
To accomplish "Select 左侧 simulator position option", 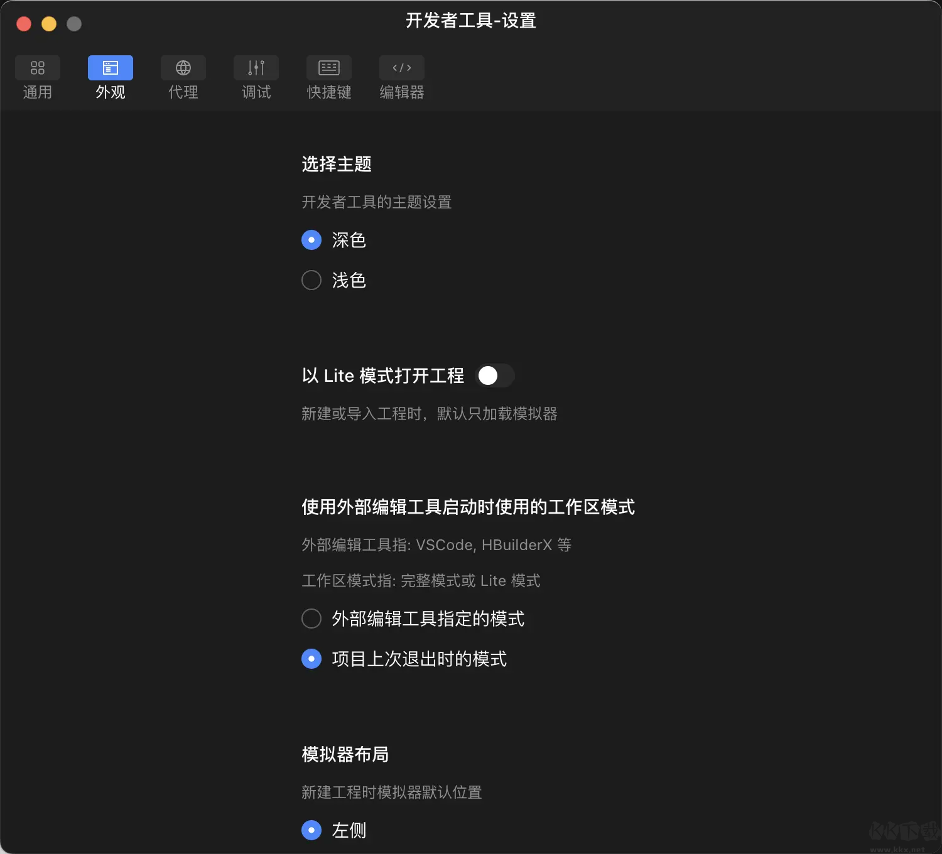I will click(311, 830).
